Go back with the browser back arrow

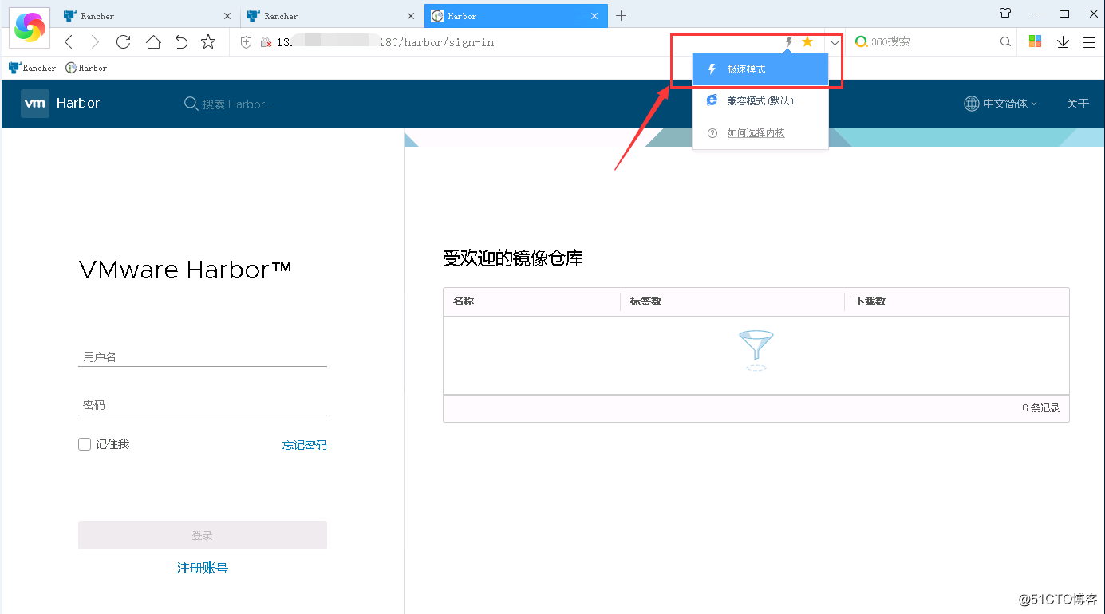[x=69, y=42]
